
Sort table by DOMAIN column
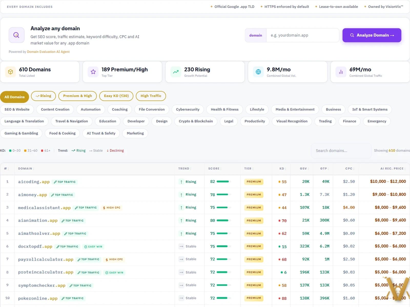click(x=26, y=169)
